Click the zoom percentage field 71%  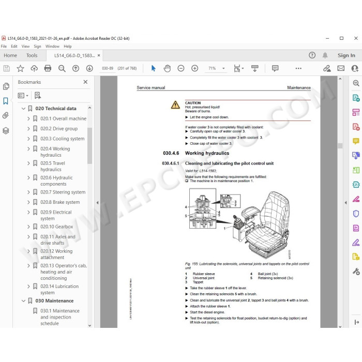(x=212, y=68)
